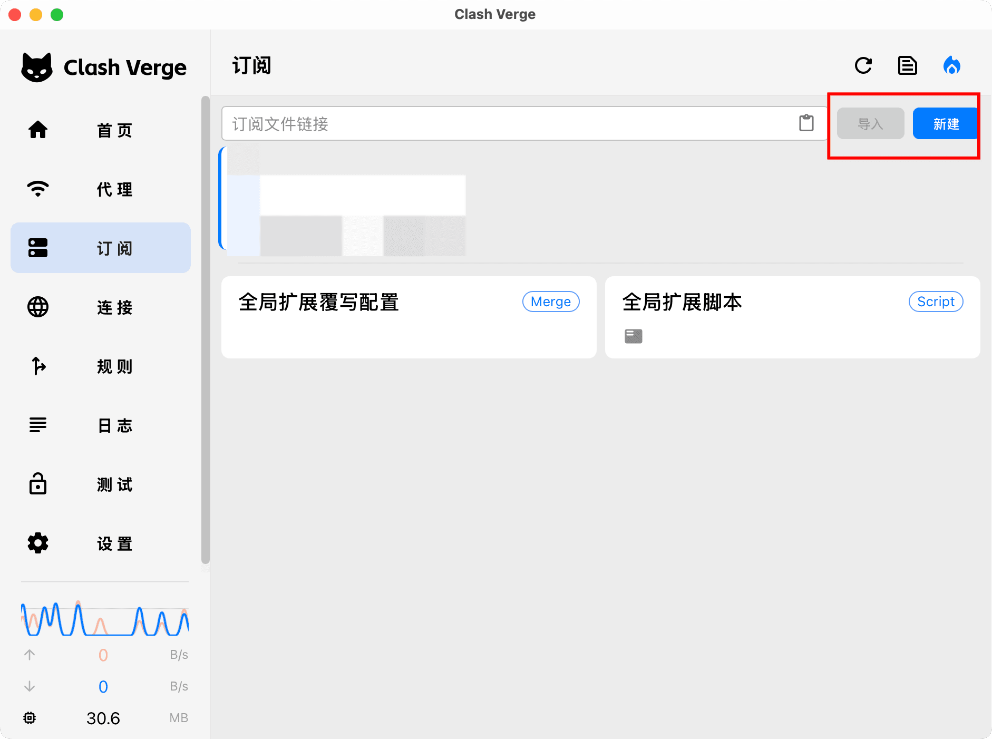Refresh all subscriptions with the reload icon
The width and height of the screenshot is (992, 739).
tap(863, 66)
